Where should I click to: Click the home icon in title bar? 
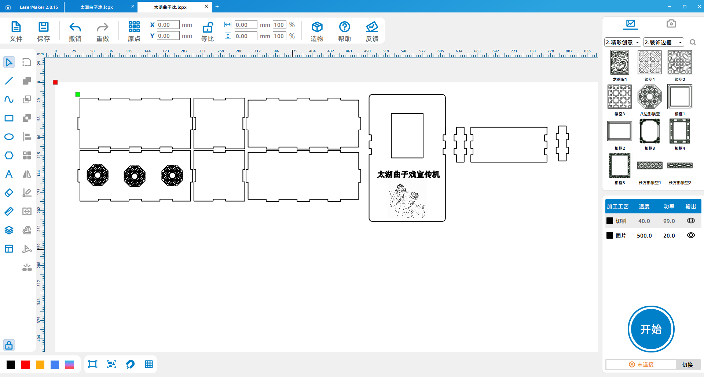pyautogui.click(x=8, y=7)
